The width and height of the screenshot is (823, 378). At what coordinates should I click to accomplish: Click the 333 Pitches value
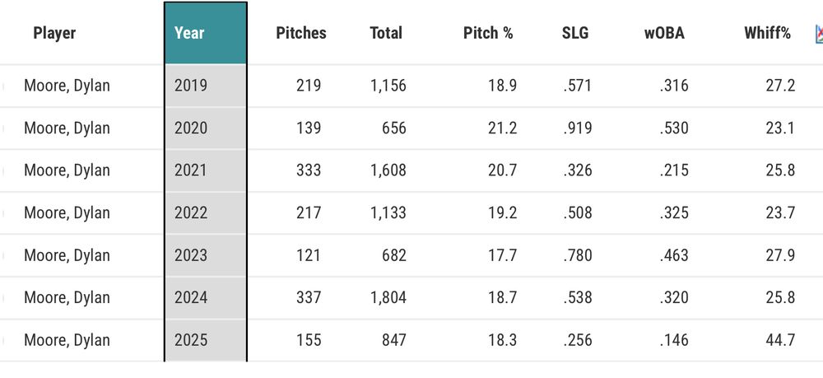(309, 170)
